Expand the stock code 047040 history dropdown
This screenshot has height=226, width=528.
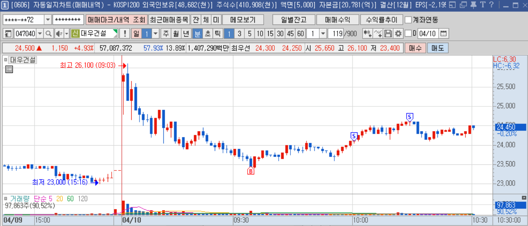pos(40,34)
